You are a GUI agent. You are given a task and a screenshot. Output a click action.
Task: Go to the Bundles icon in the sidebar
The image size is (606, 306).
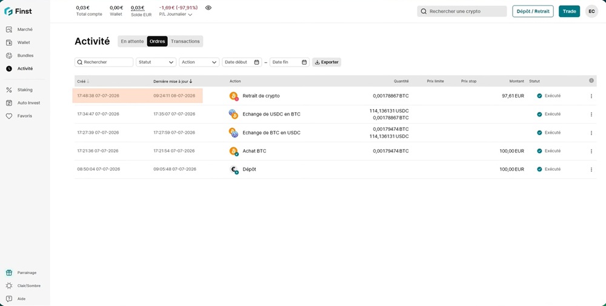pyautogui.click(x=9, y=56)
